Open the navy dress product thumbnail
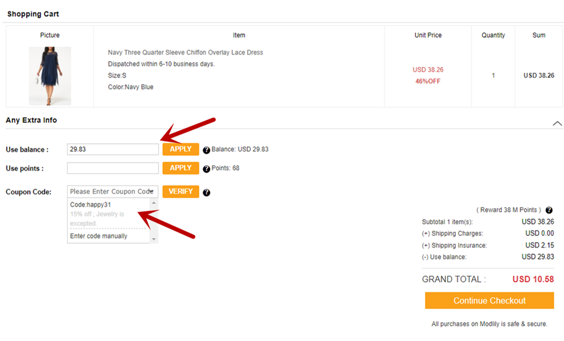 (x=50, y=76)
